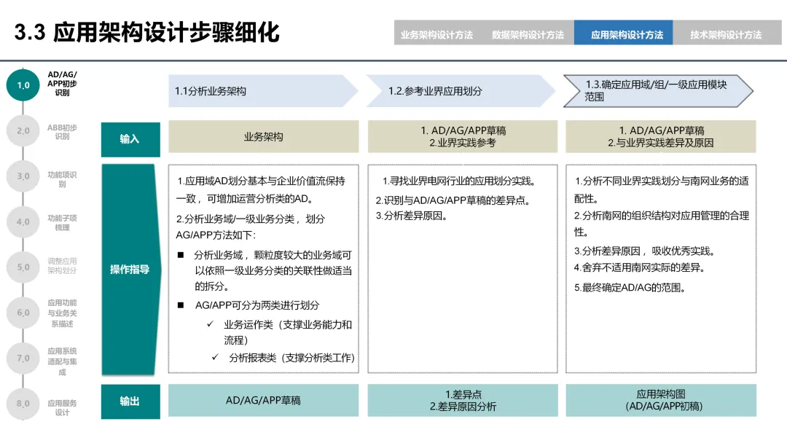Click the 业务架构 input box
Screen dimensions: 787x443
click(x=264, y=136)
